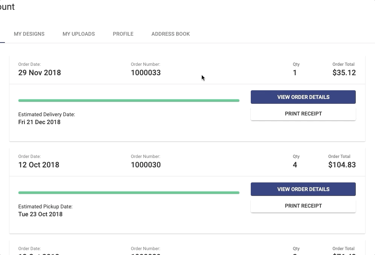The image size is (375, 255).
Task: Select the 12 Oct 2018 order date
Action: [x=39, y=165]
